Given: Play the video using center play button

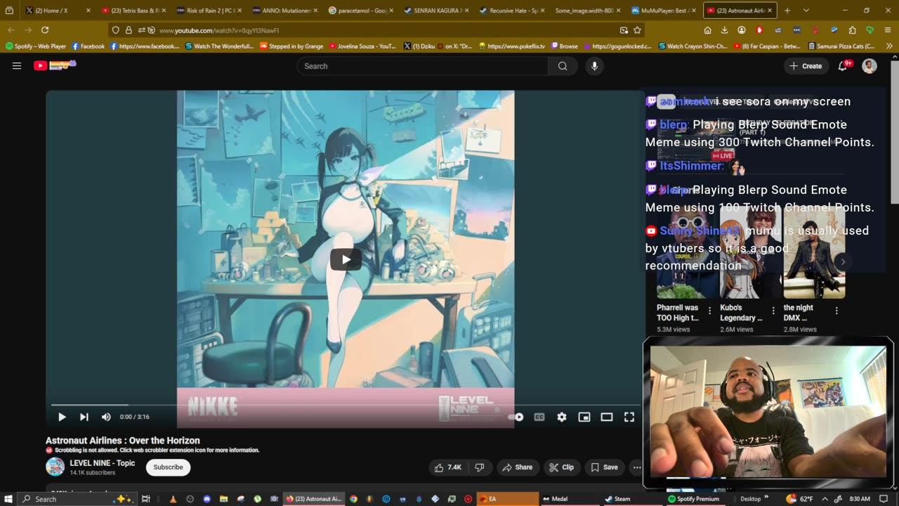Looking at the screenshot, I should point(346,259).
